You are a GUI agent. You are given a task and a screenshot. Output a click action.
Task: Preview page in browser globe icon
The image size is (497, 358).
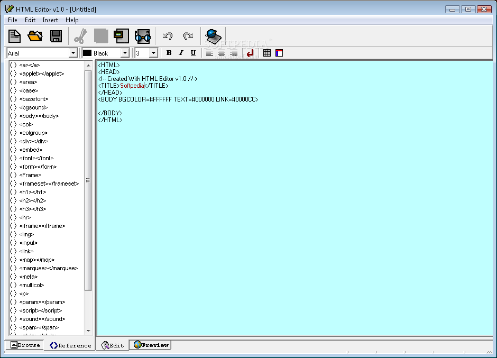[213, 36]
